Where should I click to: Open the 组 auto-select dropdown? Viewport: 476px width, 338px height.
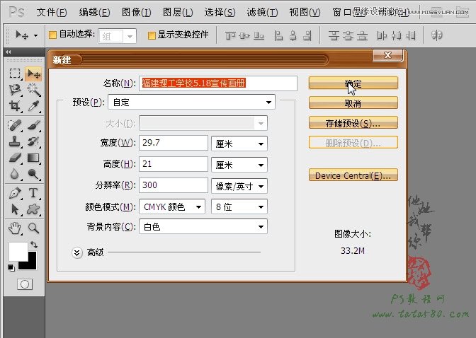pyautogui.click(x=130, y=37)
